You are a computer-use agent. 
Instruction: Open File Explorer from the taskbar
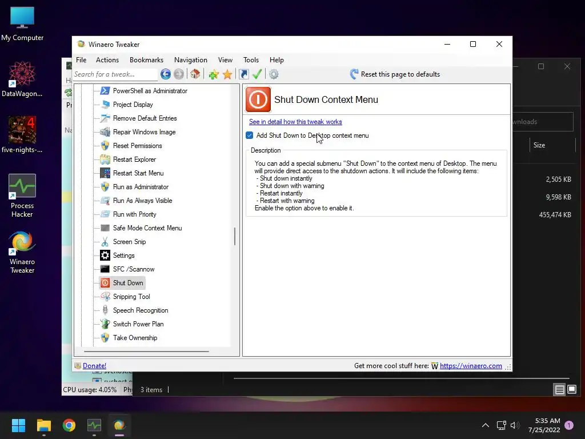[43, 425]
